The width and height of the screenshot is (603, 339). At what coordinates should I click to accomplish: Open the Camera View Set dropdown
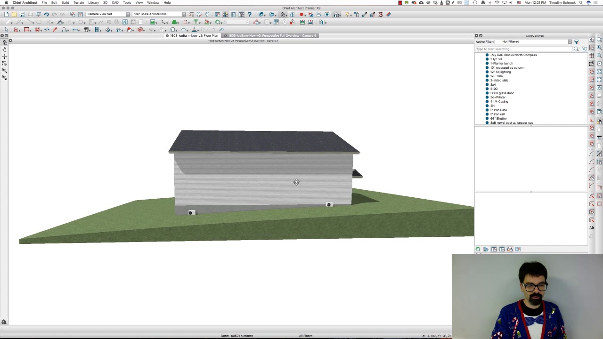pyautogui.click(x=108, y=14)
